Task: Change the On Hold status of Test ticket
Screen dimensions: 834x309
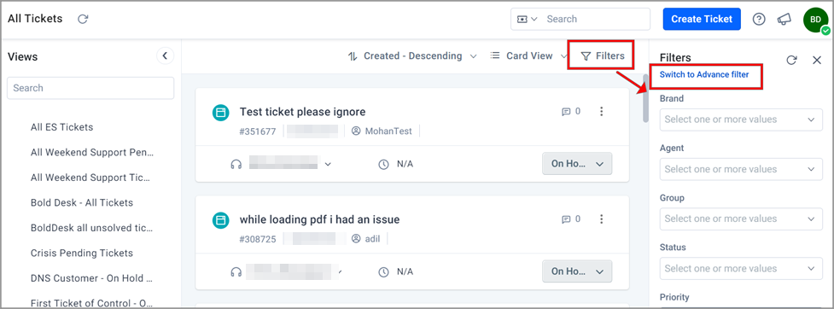Action: 577,164
